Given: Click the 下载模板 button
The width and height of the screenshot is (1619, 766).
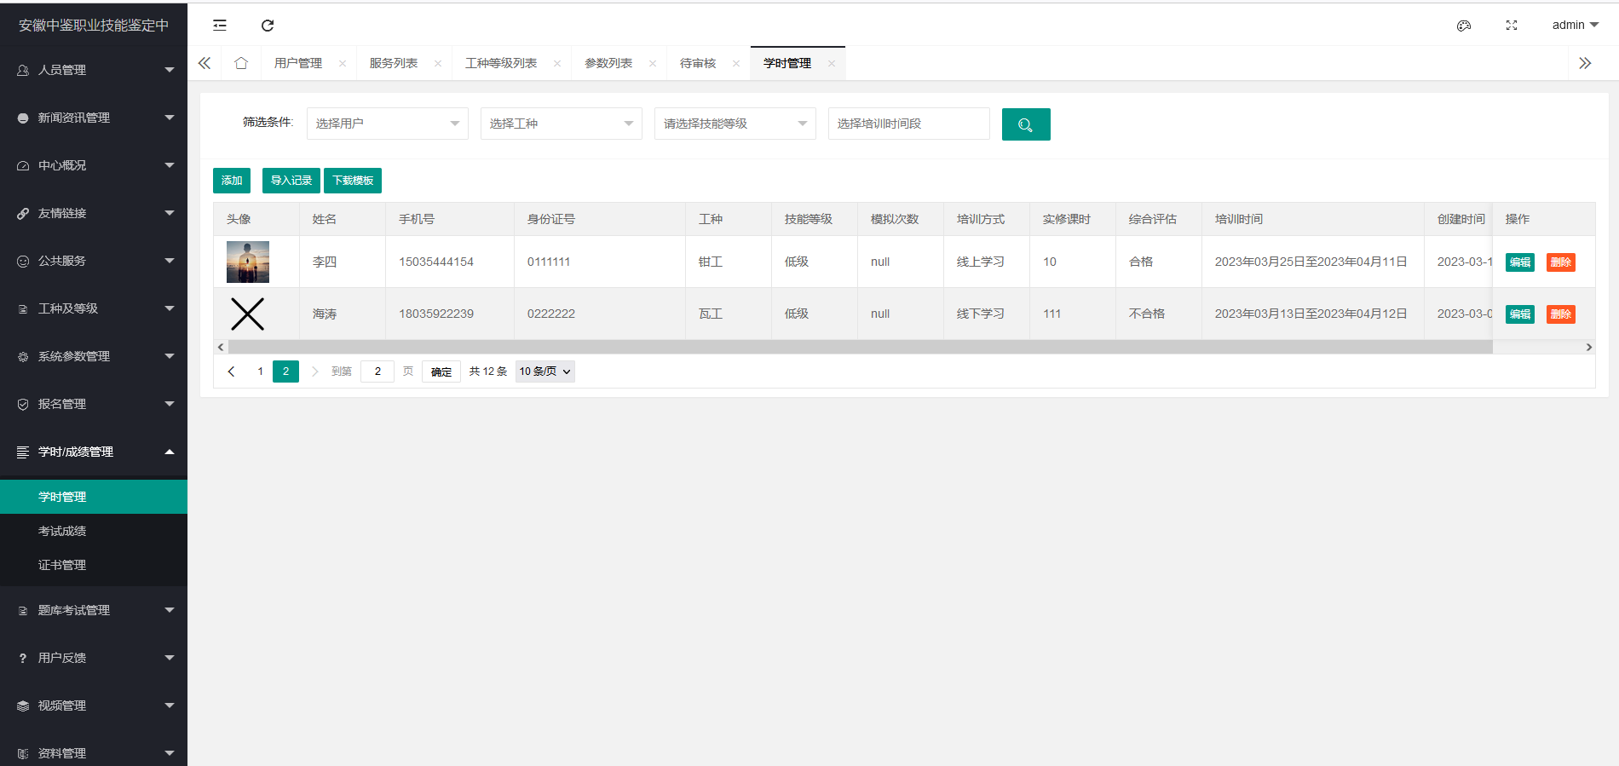Looking at the screenshot, I should click(353, 181).
